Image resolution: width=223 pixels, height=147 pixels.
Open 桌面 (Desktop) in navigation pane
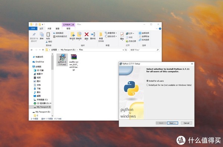click(37, 96)
